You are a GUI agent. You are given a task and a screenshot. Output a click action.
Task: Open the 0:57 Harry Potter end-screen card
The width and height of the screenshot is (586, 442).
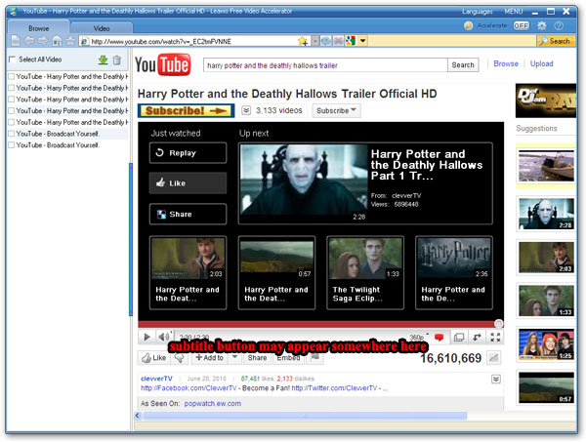point(276,272)
